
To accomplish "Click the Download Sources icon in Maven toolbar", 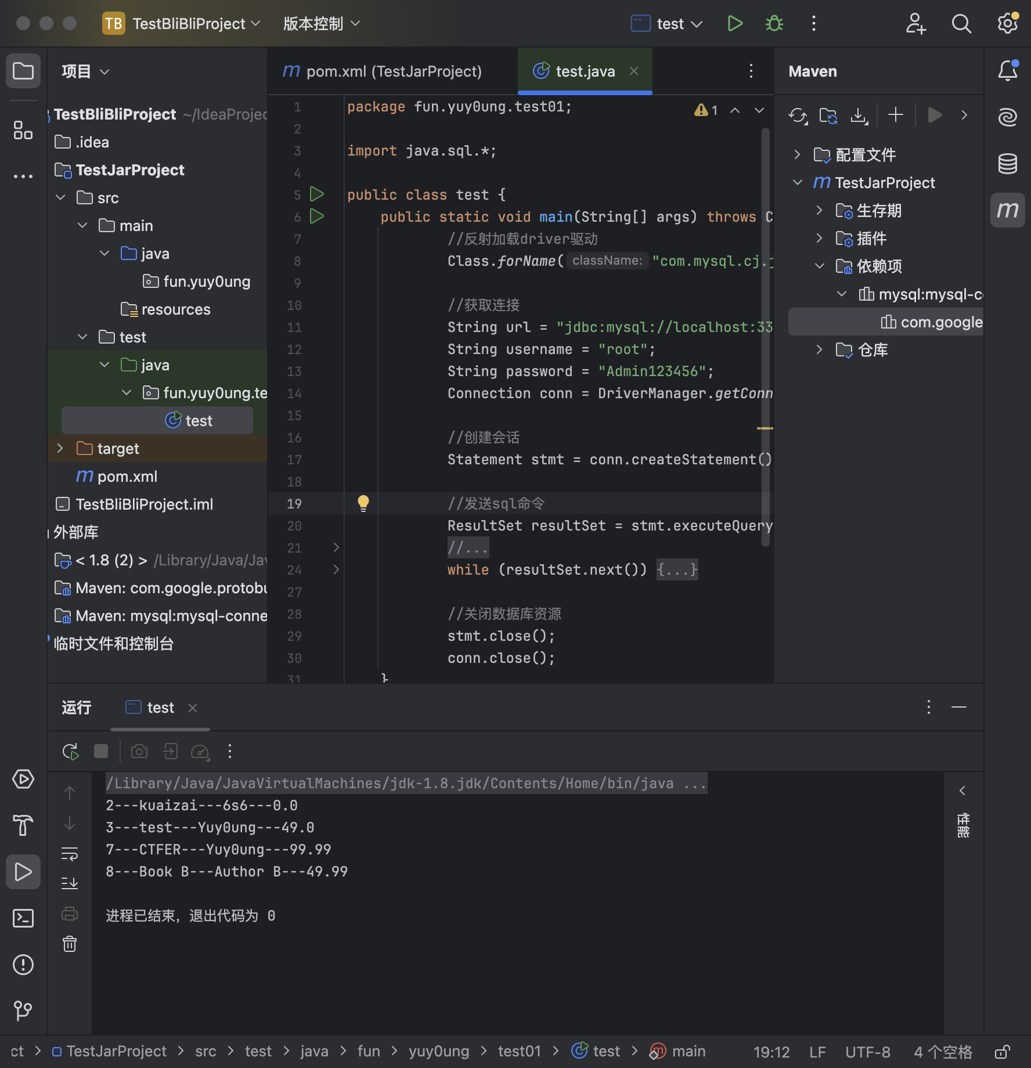I will point(859,116).
